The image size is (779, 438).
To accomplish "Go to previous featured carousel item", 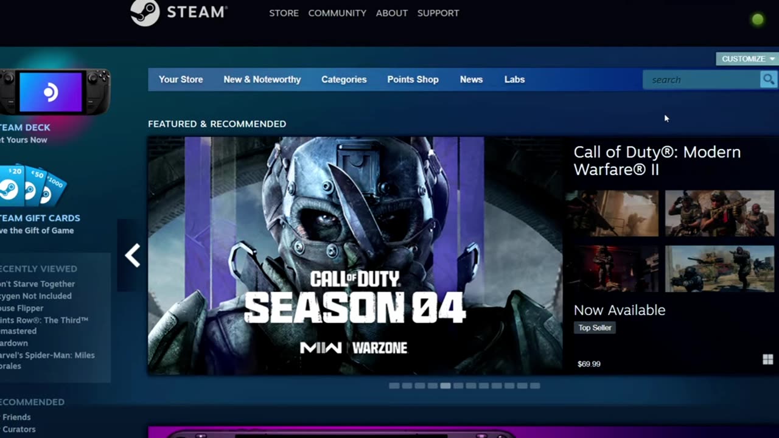I will pyautogui.click(x=132, y=255).
